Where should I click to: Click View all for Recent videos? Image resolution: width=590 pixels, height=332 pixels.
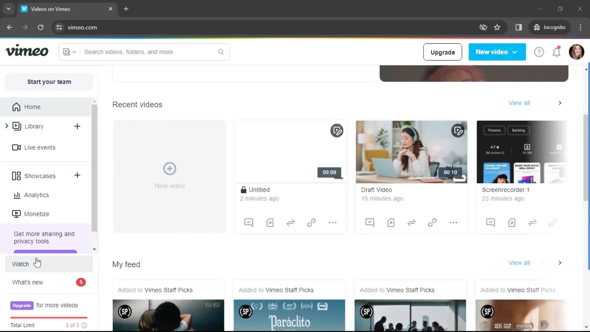point(519,103)
